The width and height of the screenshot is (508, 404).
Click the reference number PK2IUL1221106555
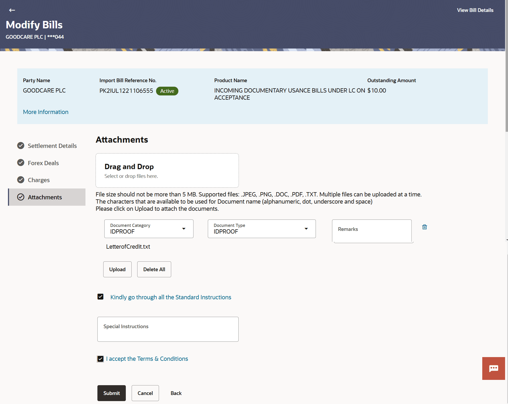126,91
